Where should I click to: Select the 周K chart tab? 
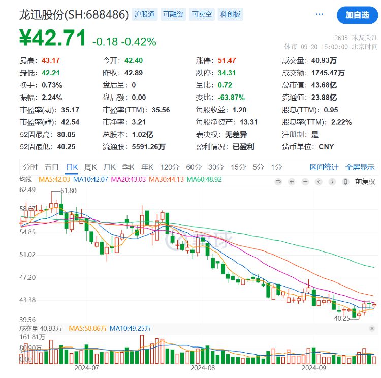[90, 167]
